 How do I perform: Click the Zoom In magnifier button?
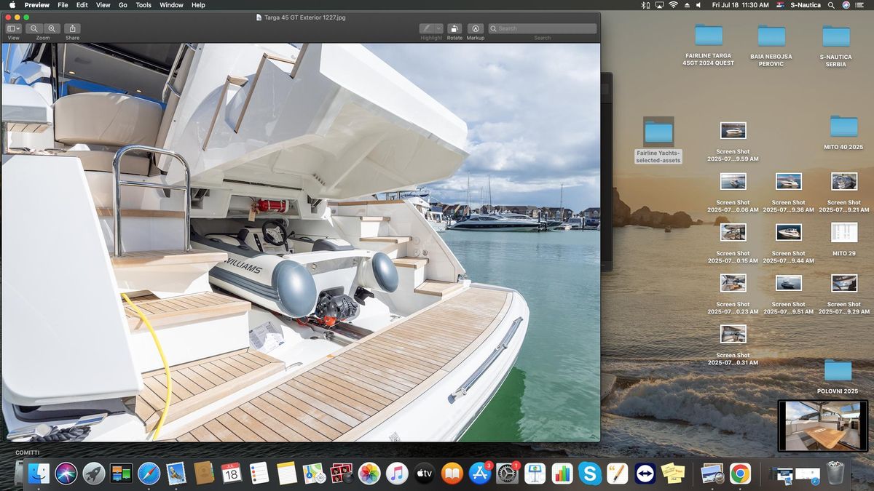tap(52, 28)
